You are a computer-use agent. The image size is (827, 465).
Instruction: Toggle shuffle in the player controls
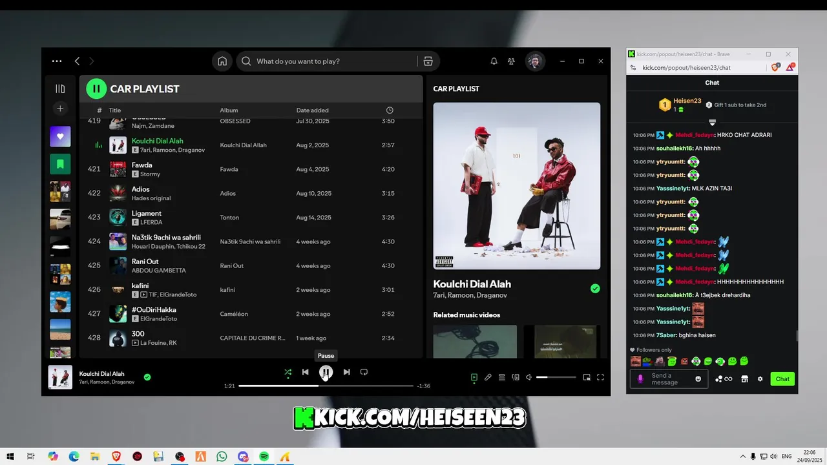point(288,372)
